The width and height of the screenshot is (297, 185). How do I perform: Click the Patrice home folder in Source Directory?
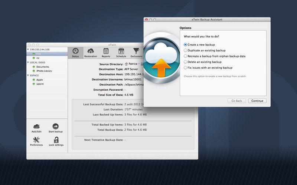(131, 64)
